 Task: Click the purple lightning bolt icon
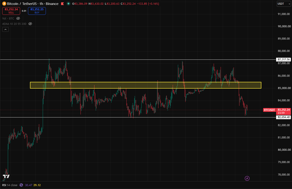coord(247,178)
